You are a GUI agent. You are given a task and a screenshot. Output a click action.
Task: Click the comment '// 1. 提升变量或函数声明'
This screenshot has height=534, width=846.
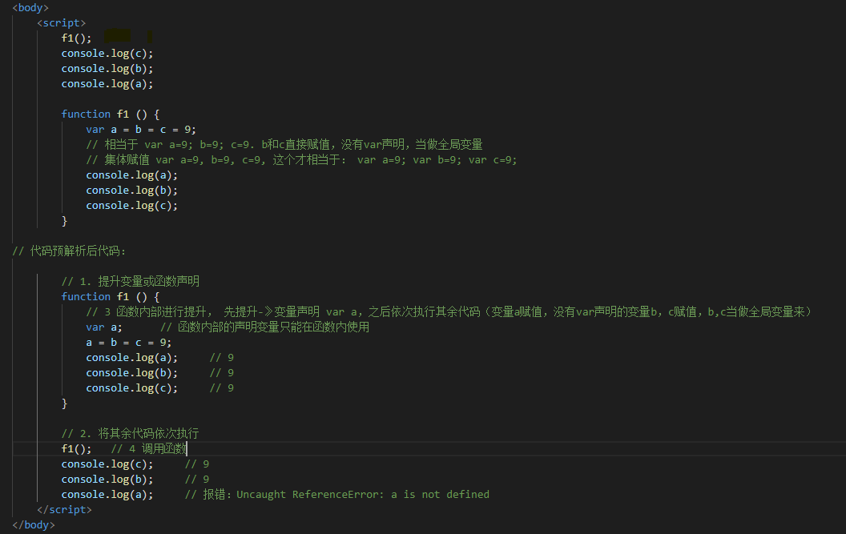tap(130, 281)
